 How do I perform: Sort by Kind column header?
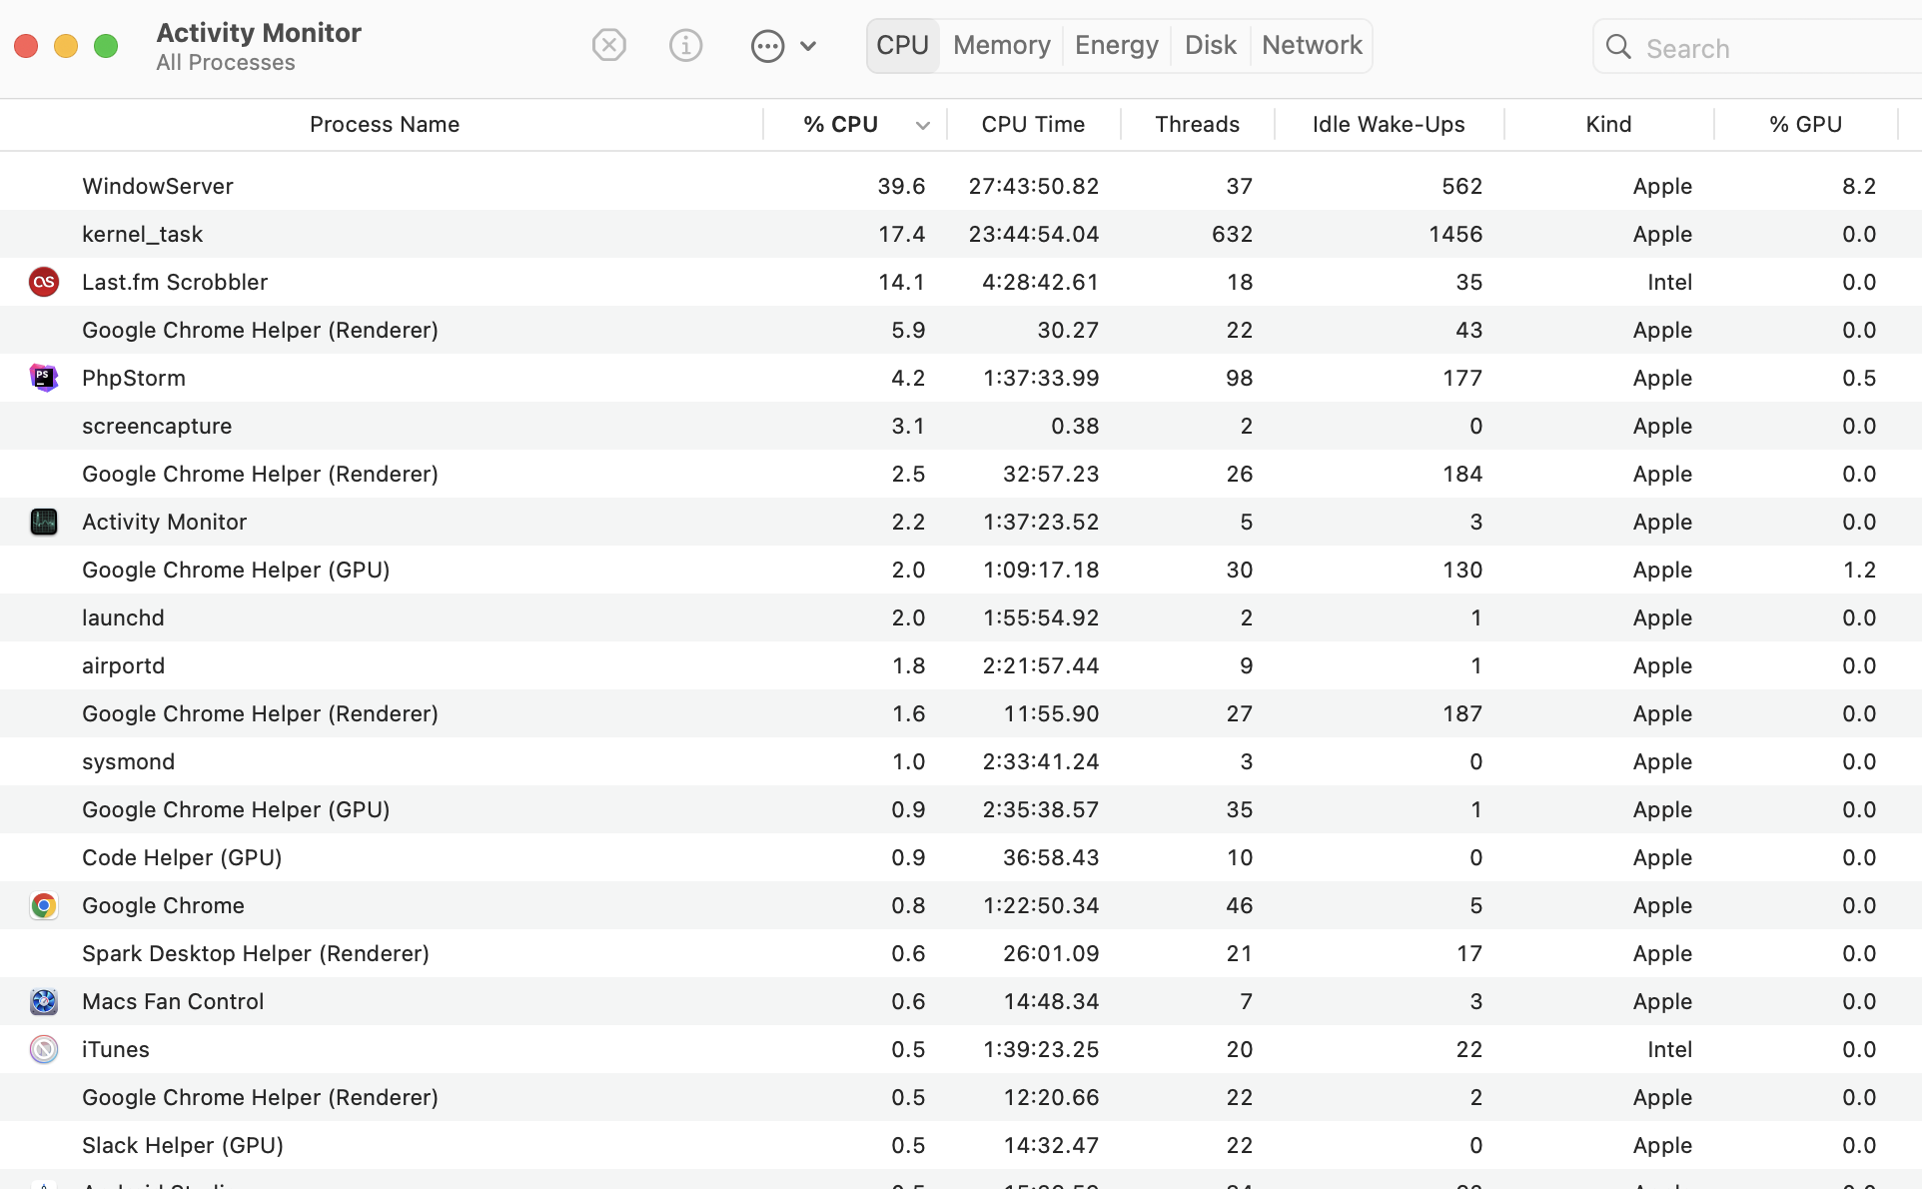1608,124
